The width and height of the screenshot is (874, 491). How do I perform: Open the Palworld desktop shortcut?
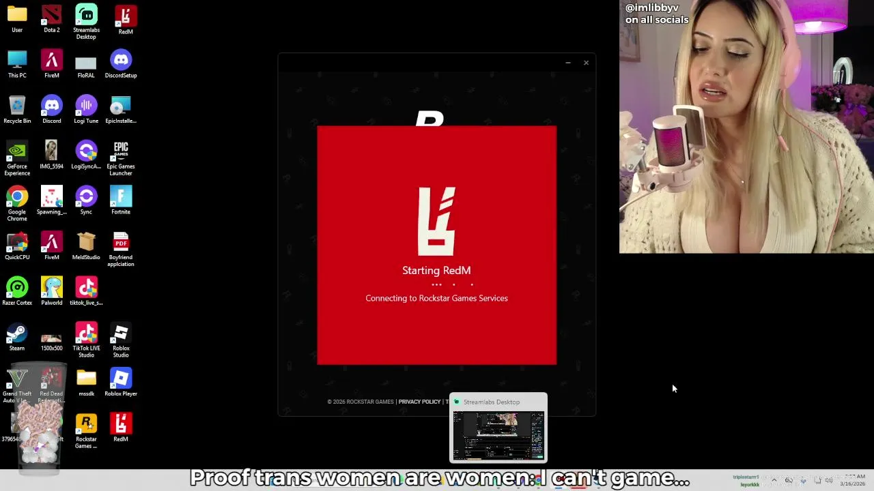[51, 291]
